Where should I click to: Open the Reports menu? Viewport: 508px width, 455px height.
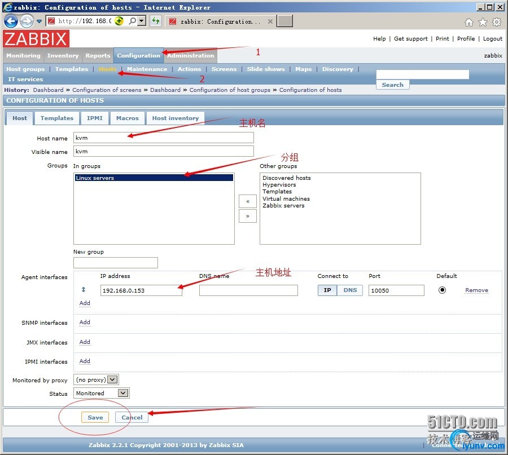pyautogui.click(x=98, y=56)
